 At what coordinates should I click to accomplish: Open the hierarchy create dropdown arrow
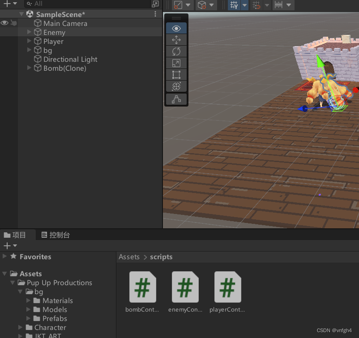click(15, 4)
